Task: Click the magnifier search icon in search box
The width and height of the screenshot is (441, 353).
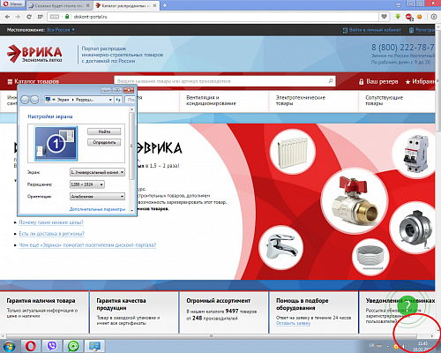Action: (x=331, y=81)
